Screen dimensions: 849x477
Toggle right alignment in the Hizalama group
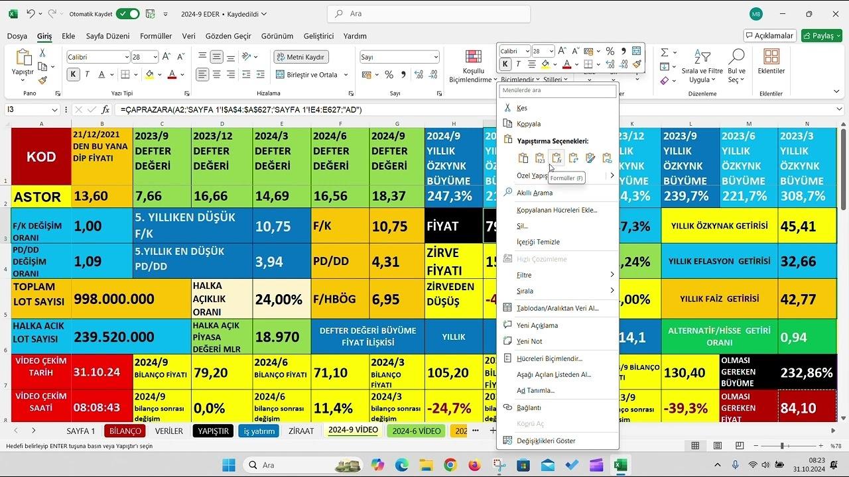point(232,74)
